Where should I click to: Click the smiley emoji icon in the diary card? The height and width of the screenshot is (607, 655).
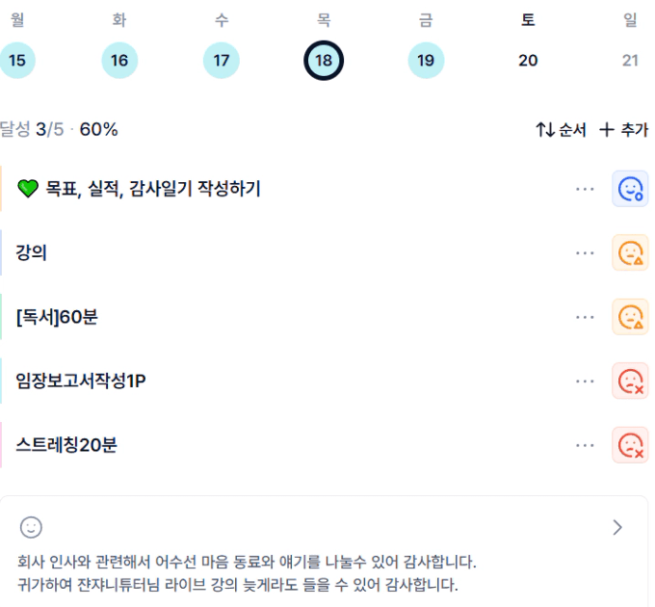[32, 527]
